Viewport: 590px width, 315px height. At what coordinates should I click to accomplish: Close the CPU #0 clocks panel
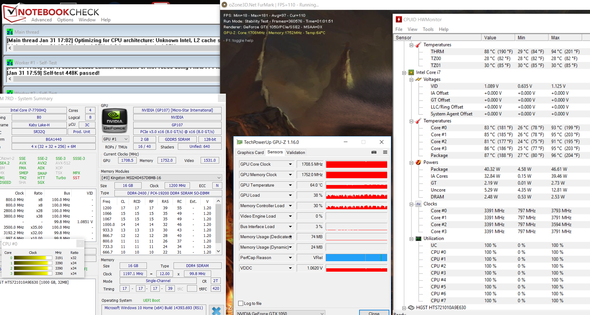click(x=80, y=244)
